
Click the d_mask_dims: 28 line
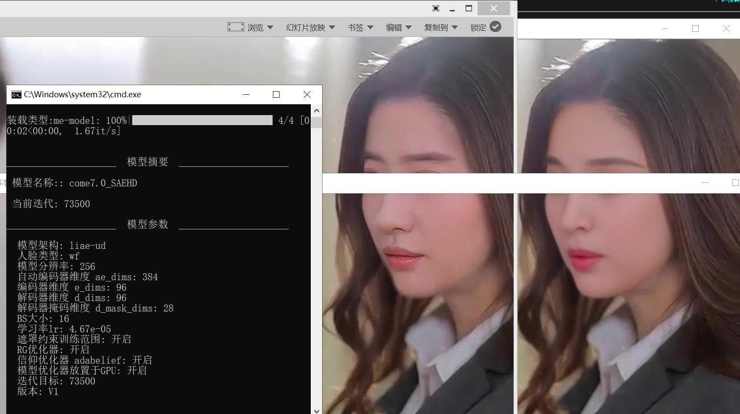[95, 308]
